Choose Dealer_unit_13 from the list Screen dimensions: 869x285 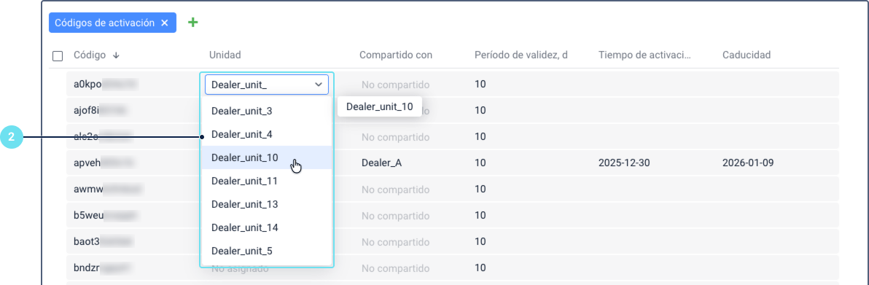click(x=267, y=204)
